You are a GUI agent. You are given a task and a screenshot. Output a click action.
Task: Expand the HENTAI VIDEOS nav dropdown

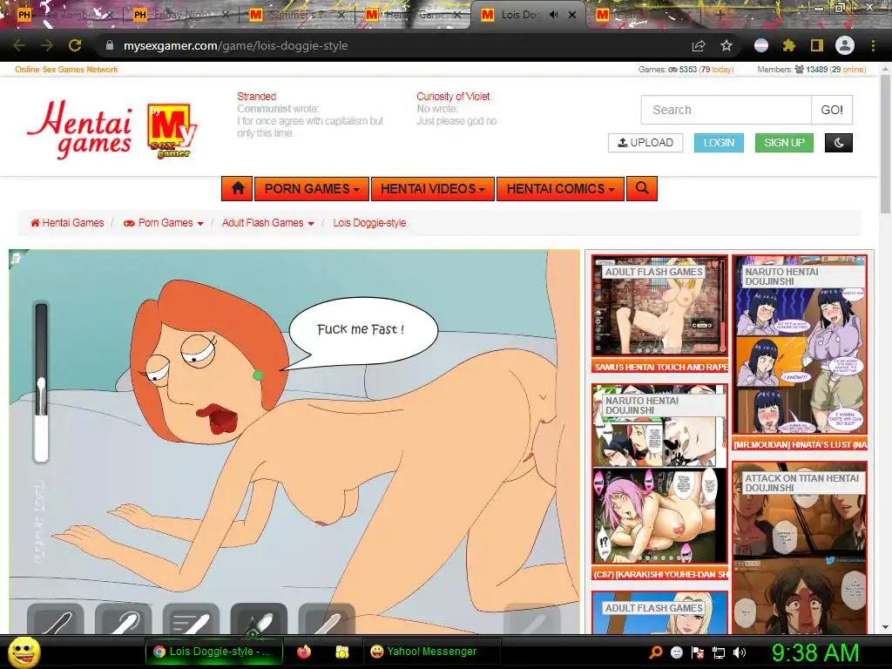coord(433,188)
